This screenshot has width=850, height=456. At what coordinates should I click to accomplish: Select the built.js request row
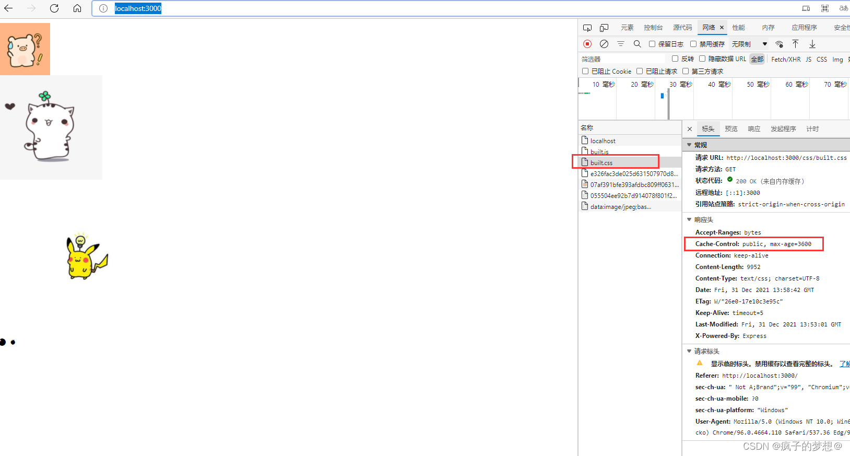pos(630,151)
